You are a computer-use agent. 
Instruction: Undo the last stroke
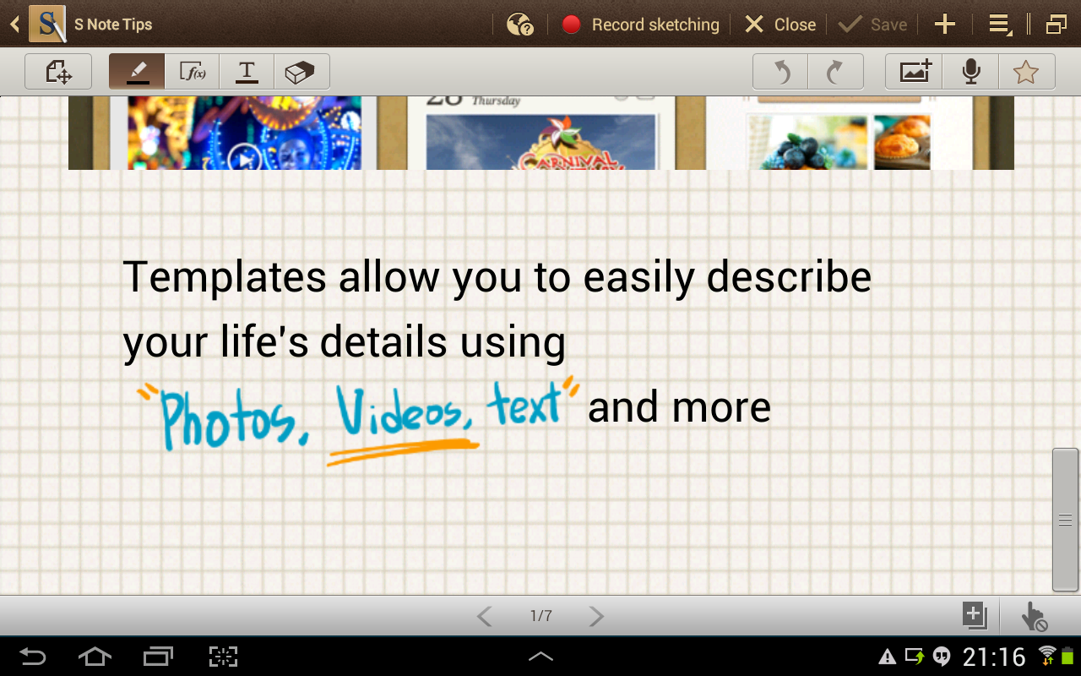point(781,73)
